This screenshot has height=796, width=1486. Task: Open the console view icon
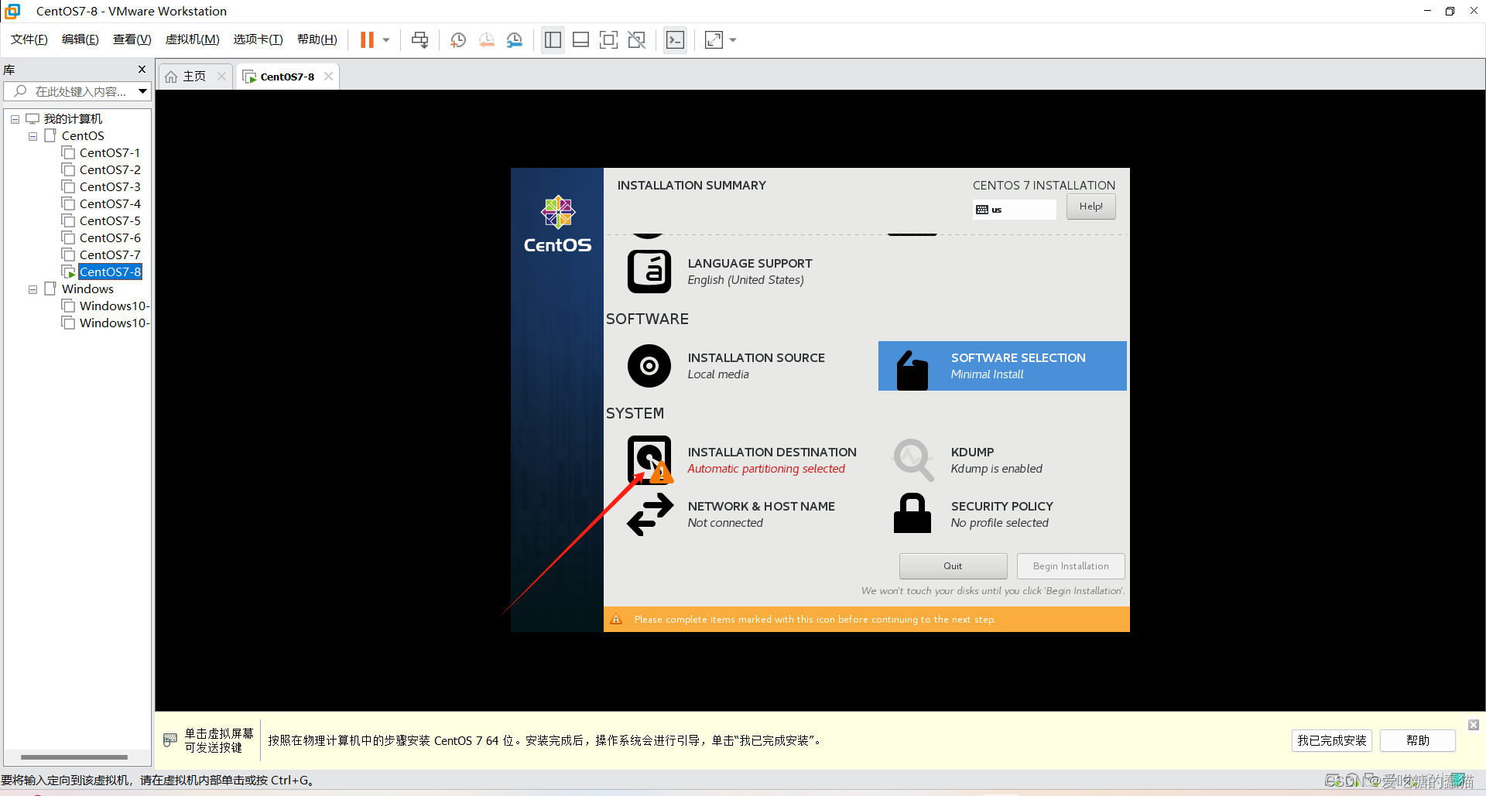[675, 39]
